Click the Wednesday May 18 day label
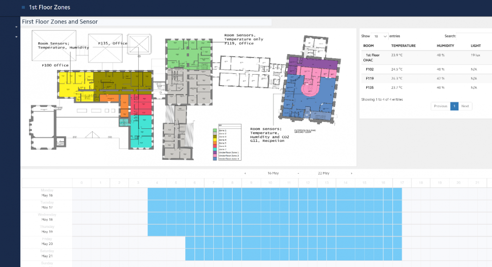Screen dimensions: 492x267 47,217
